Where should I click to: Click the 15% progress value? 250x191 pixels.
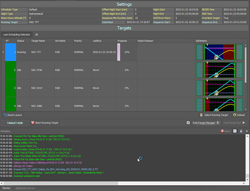coord(127,52)
